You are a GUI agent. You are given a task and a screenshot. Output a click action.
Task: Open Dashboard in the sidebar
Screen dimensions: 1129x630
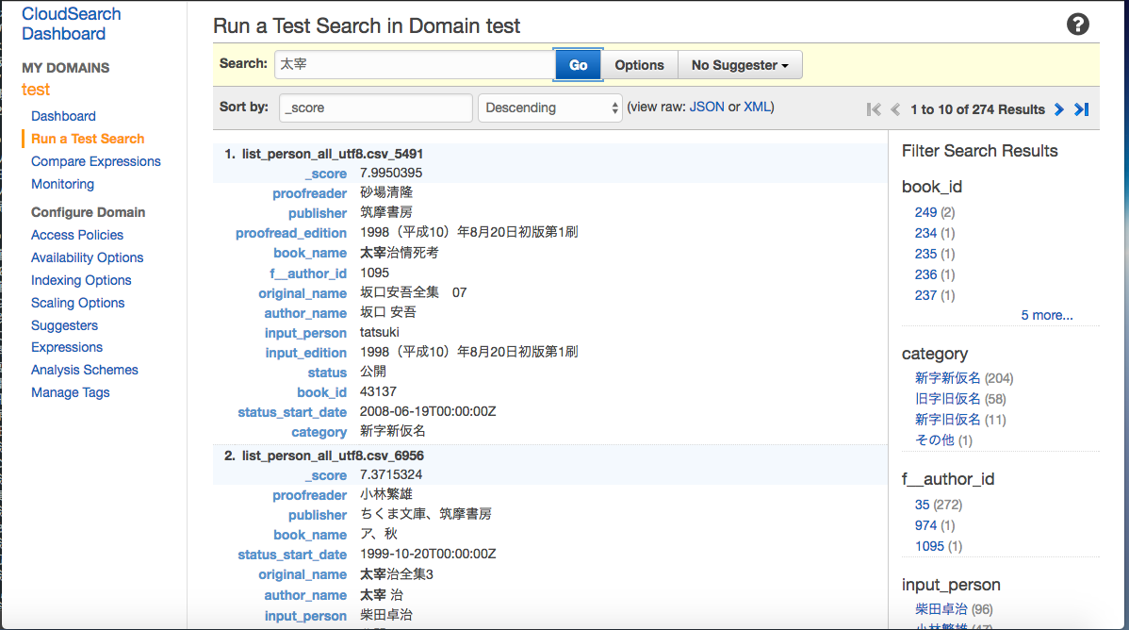coord(63,116)
